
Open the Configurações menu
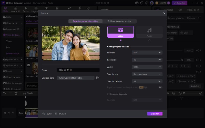click(39, 3)
